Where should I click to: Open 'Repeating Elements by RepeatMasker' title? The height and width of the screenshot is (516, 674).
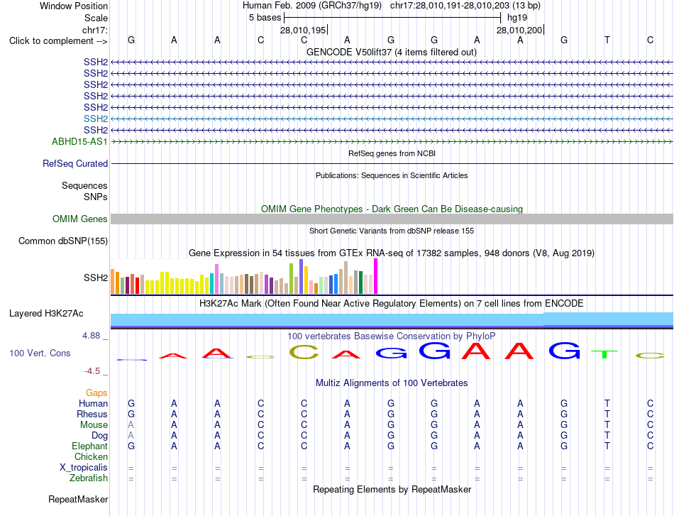pyautogui.click(x=392, y=489)
